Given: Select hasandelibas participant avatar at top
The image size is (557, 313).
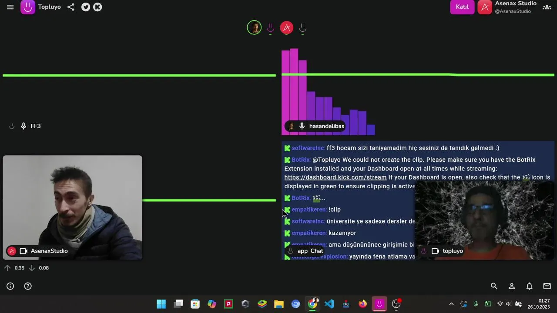Looking at the screenshot, I should point(254,28).
